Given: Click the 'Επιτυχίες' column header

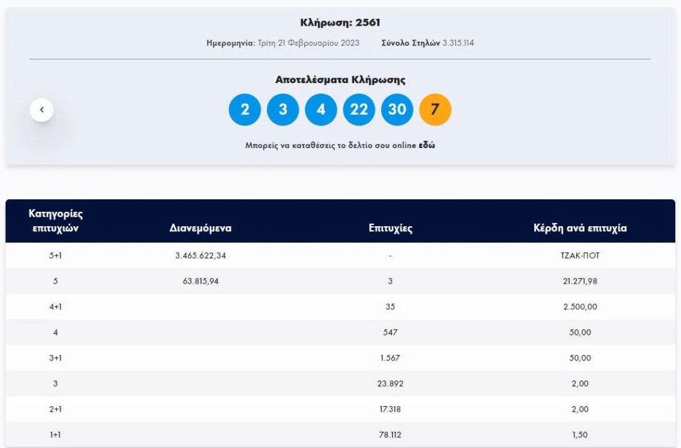Looking at the screenshot, I should click(x=390, y=228).
